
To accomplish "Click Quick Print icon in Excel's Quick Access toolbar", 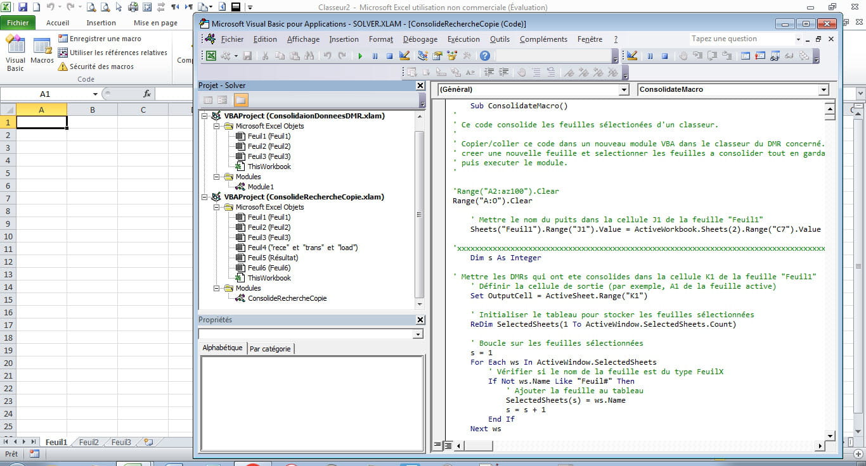I will point(133,7).
